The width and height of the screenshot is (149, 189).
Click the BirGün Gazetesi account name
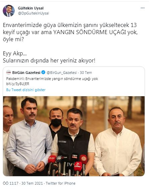pyautogui.click(x=26, y=73)
